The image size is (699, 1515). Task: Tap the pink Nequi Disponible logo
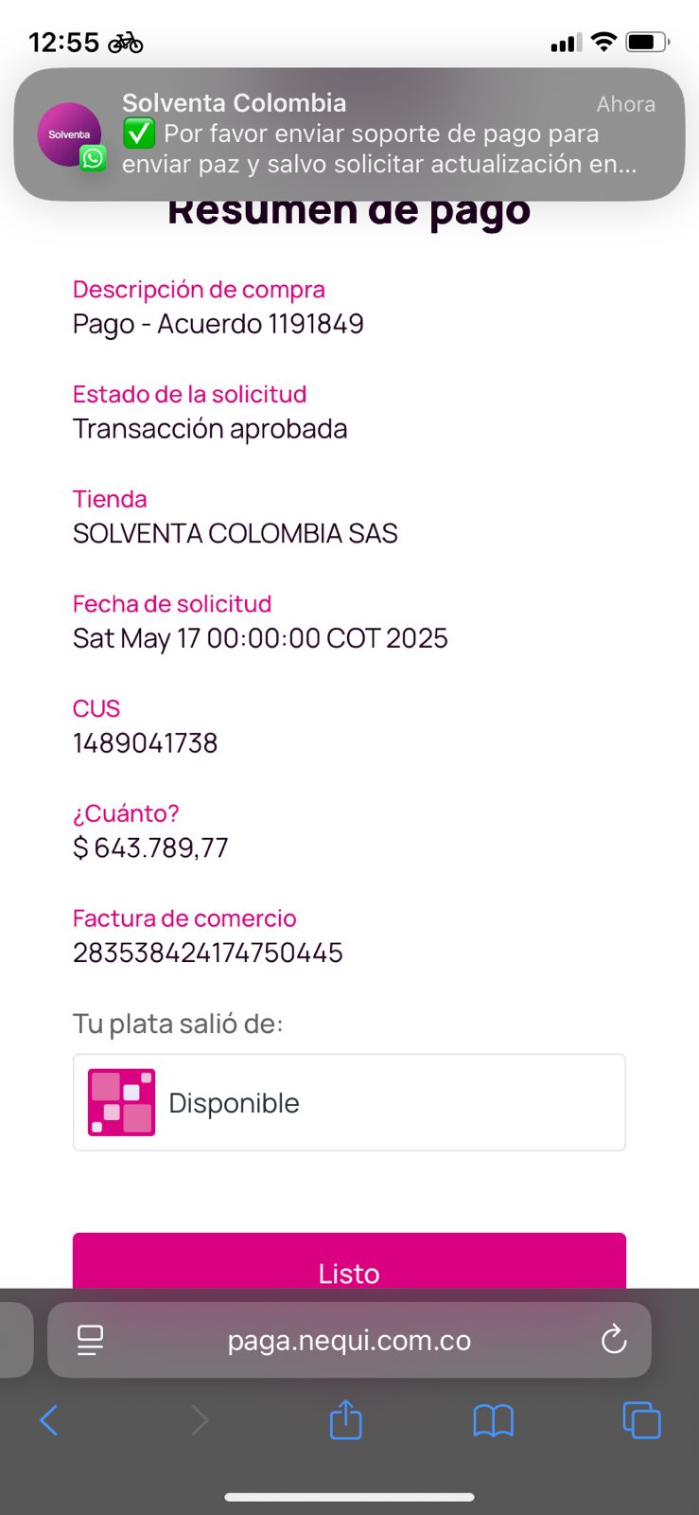tap(121, 1102)
